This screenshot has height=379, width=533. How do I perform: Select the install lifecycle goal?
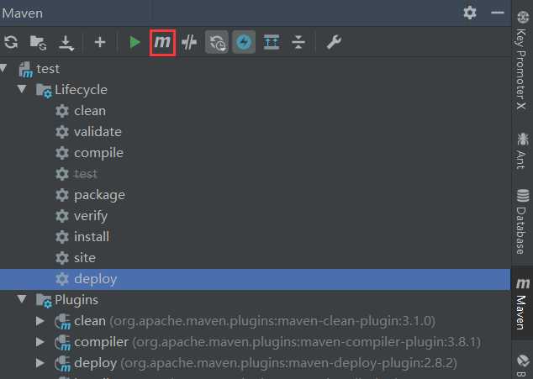[x=91, y=237]
